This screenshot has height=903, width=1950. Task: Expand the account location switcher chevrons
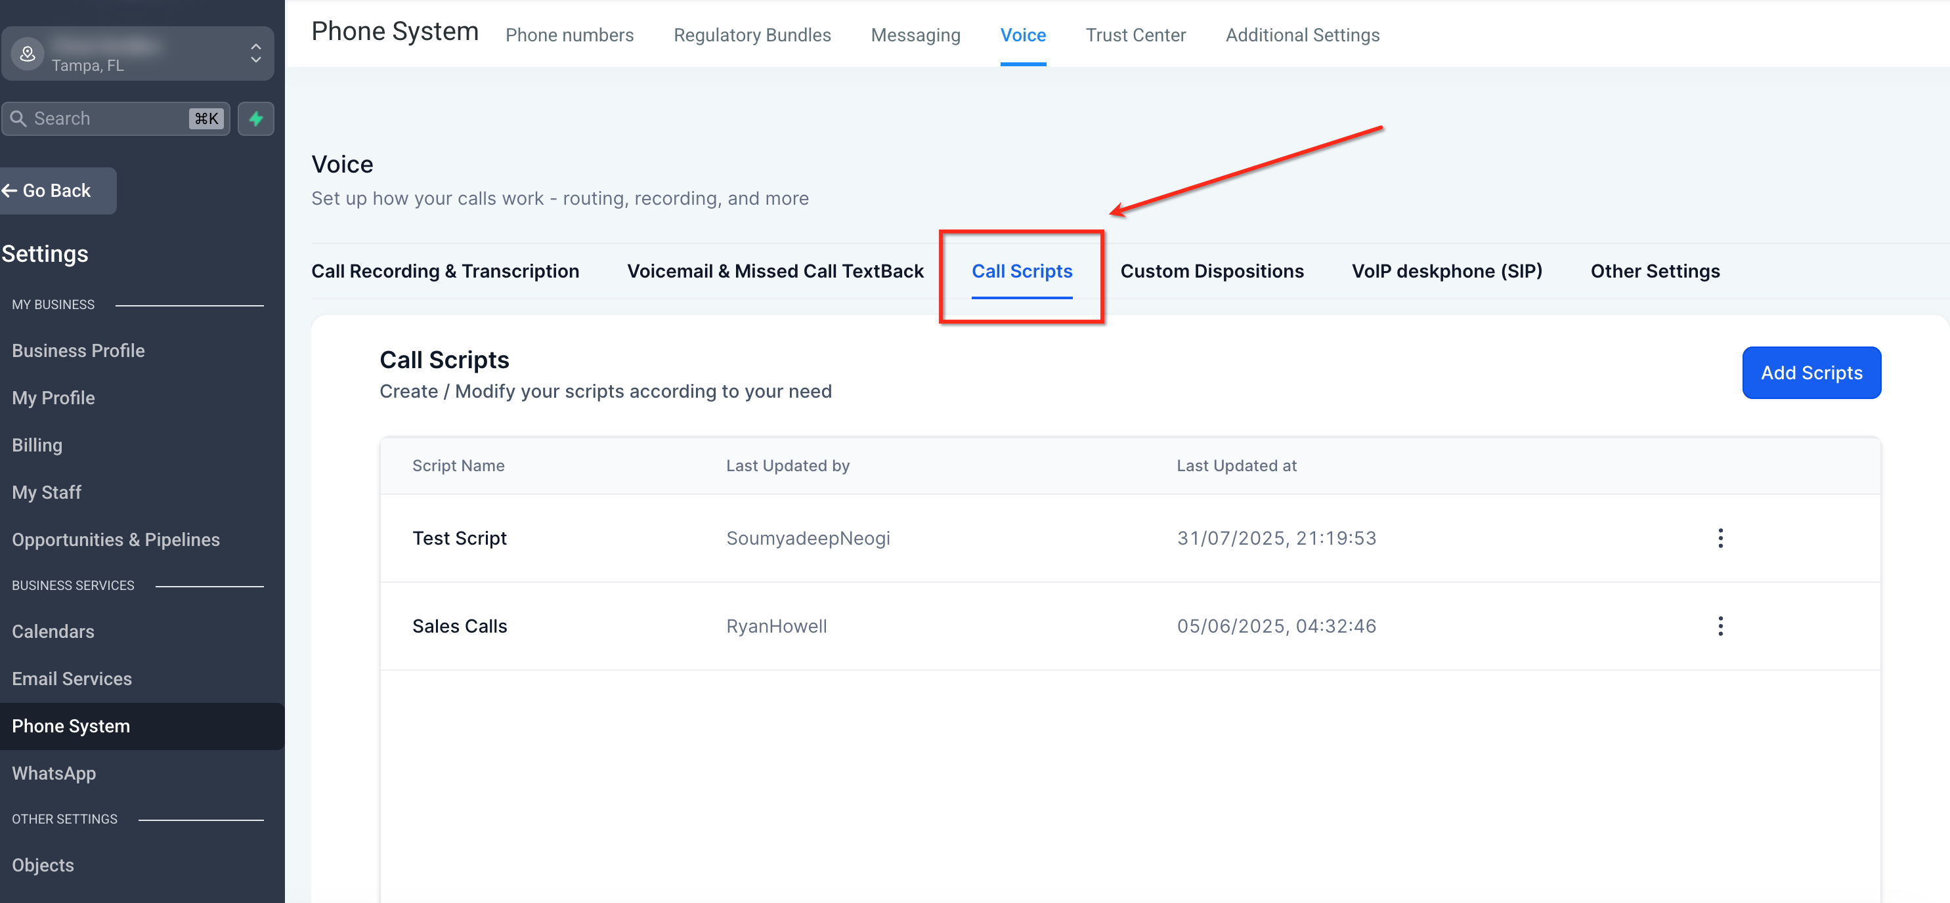256,53
